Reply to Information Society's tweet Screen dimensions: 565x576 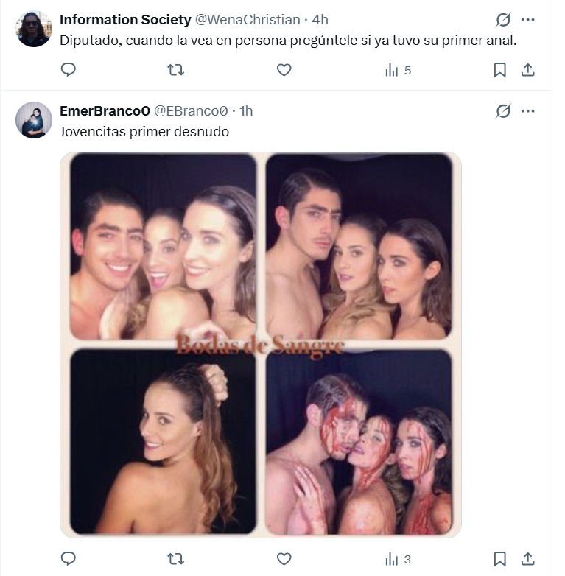(x=68, y=70)
